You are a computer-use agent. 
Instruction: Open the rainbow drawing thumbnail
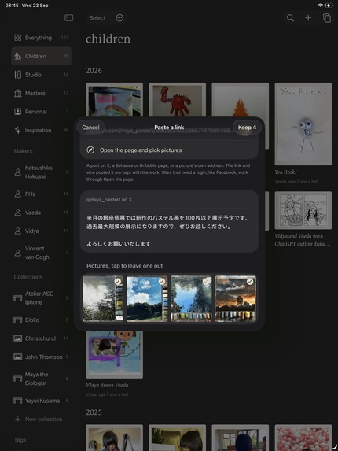114,100
